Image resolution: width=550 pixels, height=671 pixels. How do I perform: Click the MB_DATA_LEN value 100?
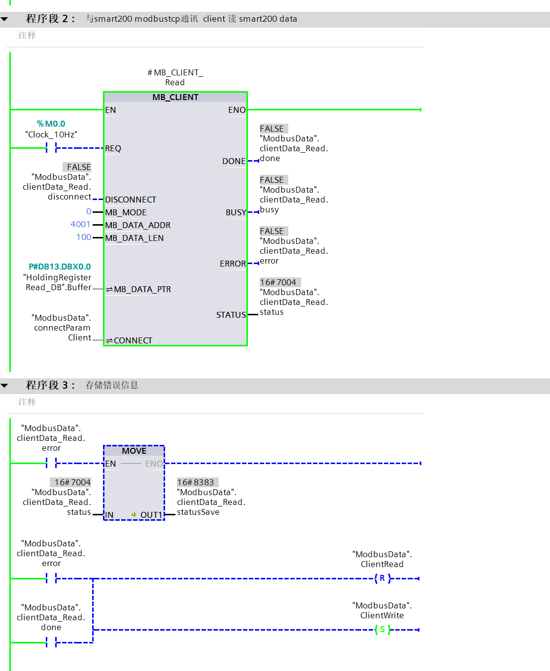point(84,237)
